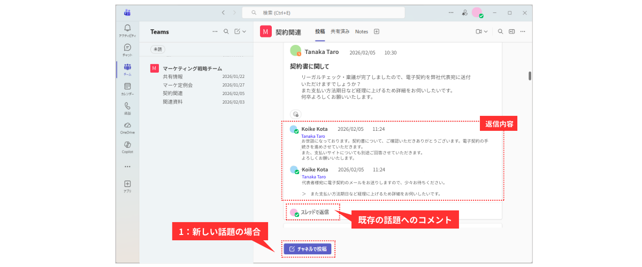Open channel more options ellipsis
The height and width of the screenshot is (267, 642).
point(523,32)
